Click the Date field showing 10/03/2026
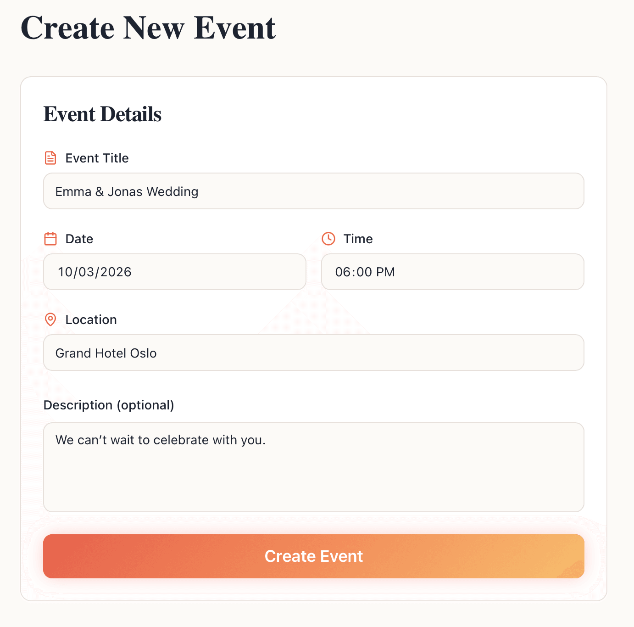634x627 pixels. [174, 272]
